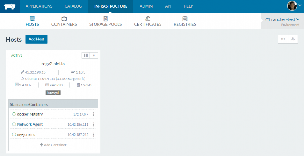
Task: Open the my-jenkins container
Action: click(26, 134)
